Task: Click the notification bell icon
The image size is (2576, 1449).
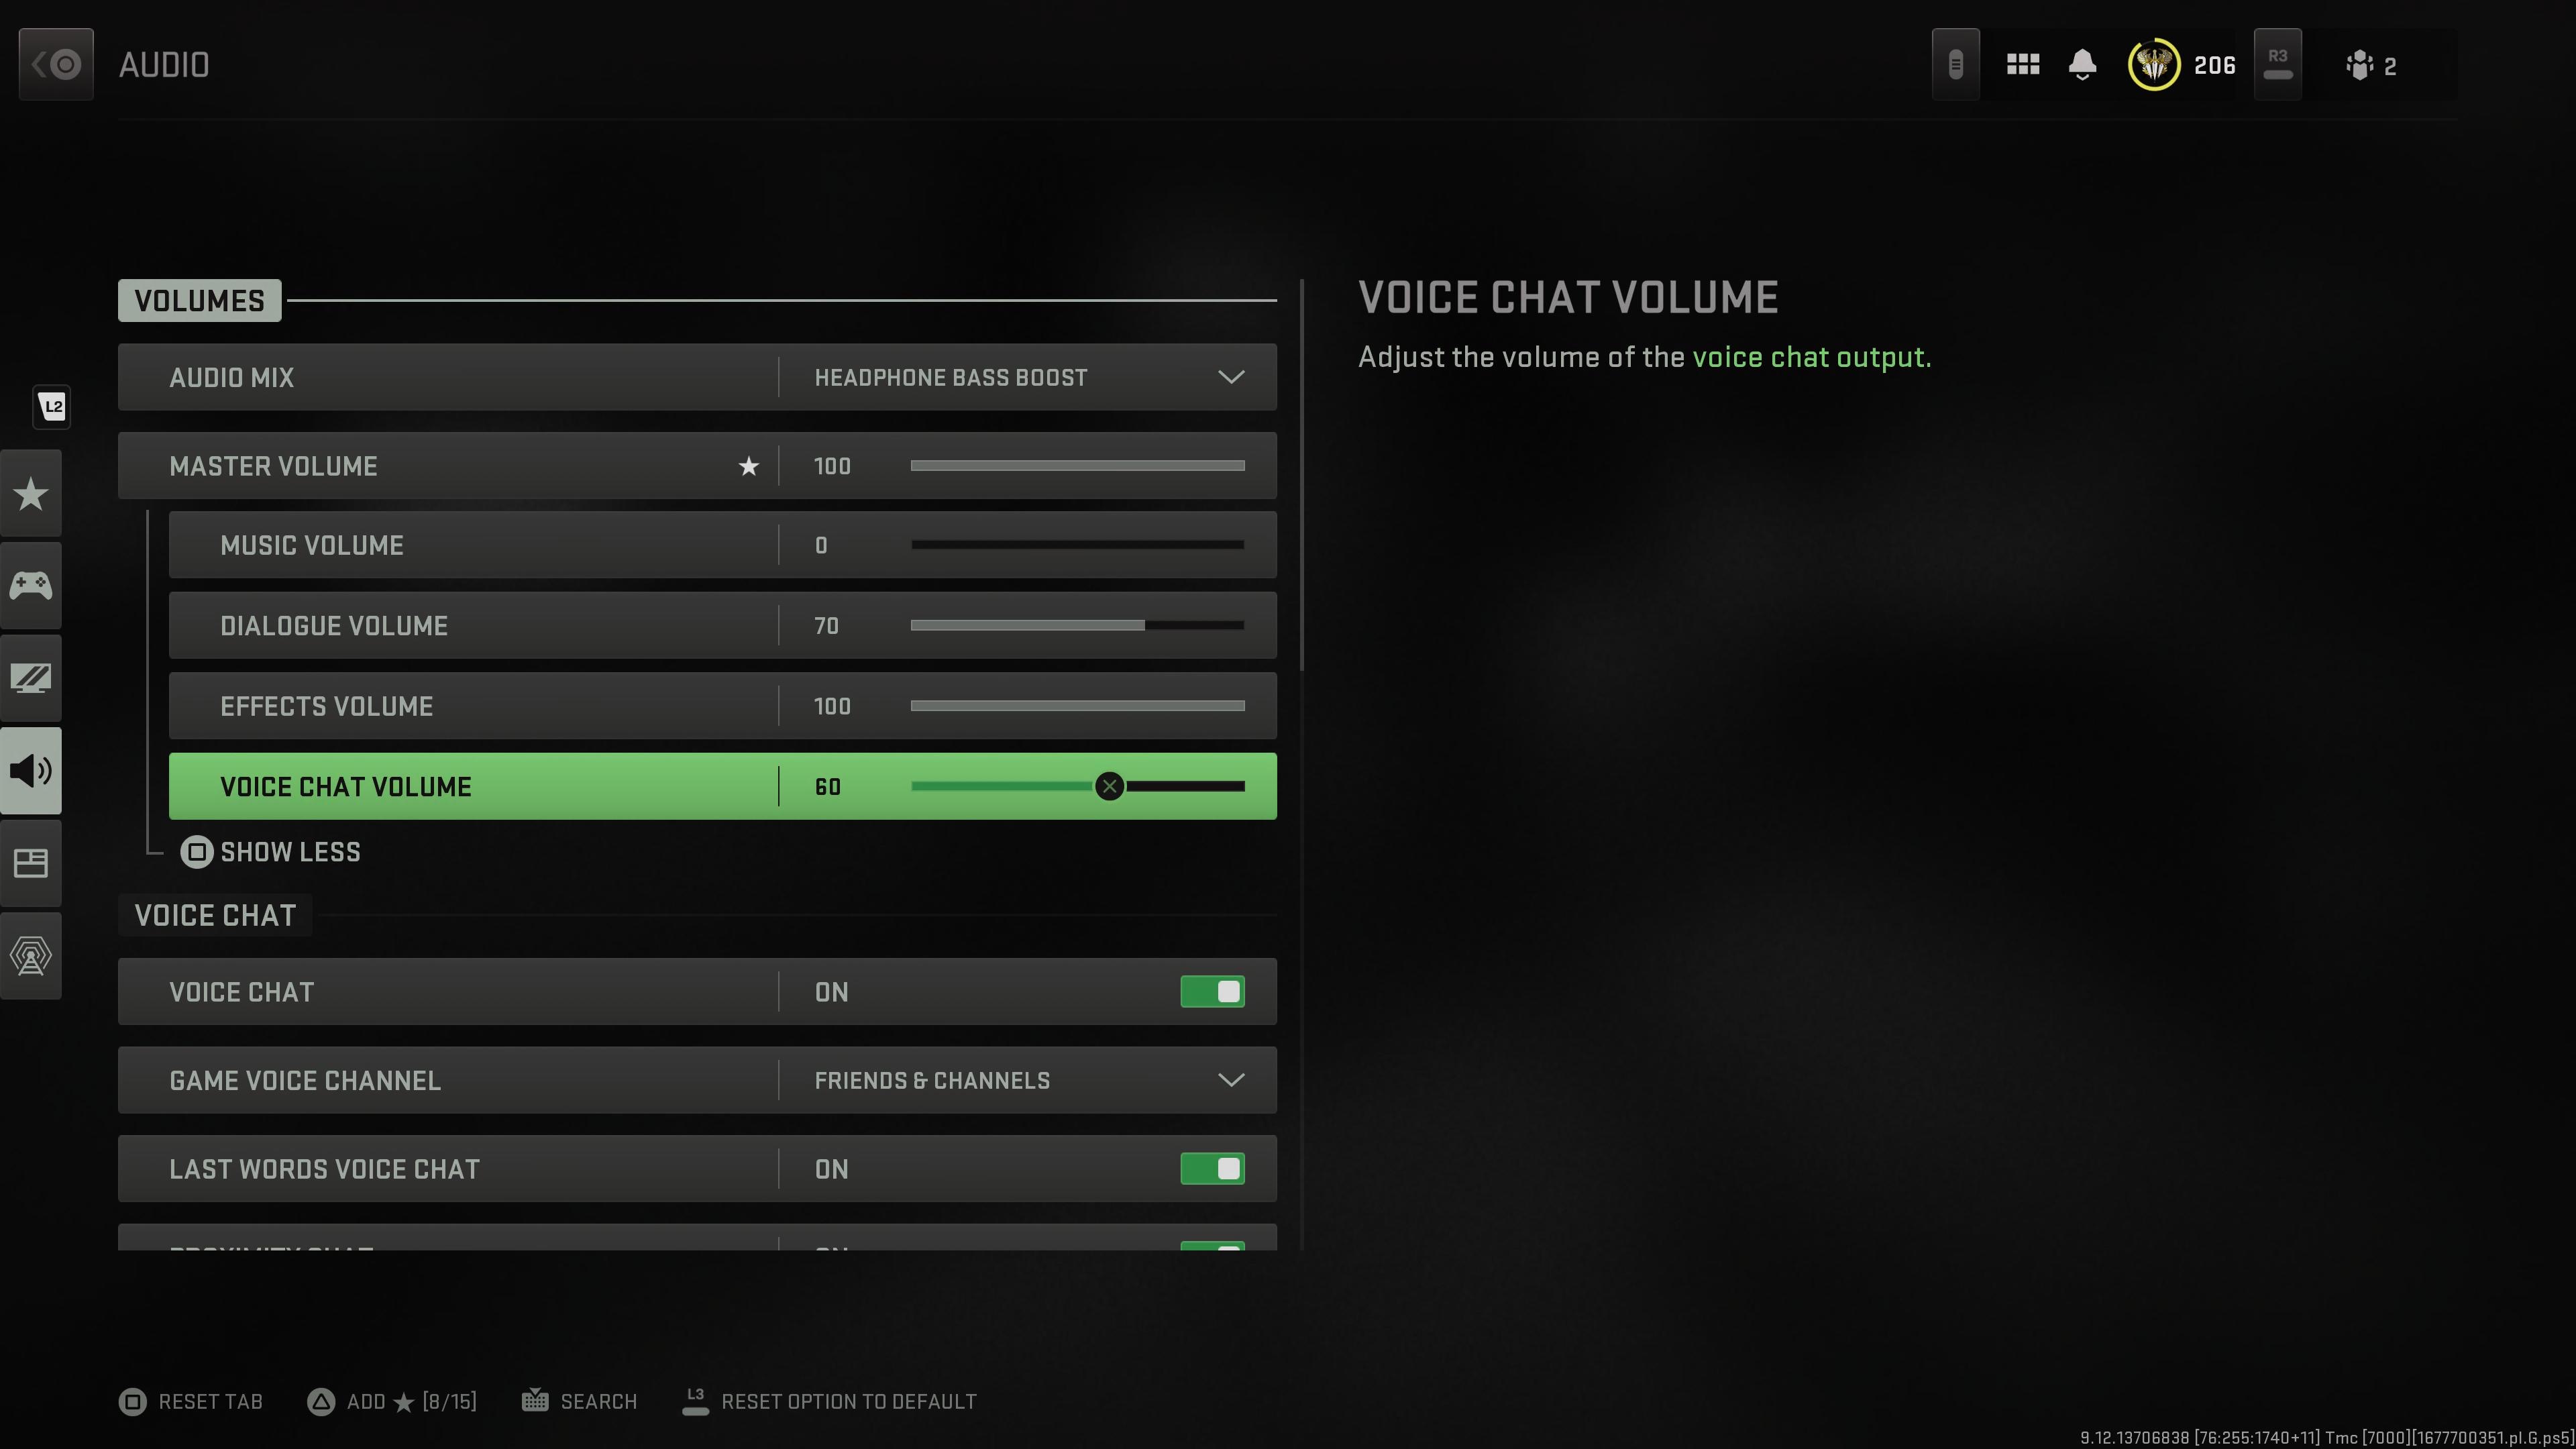Action: (2082, 64)
